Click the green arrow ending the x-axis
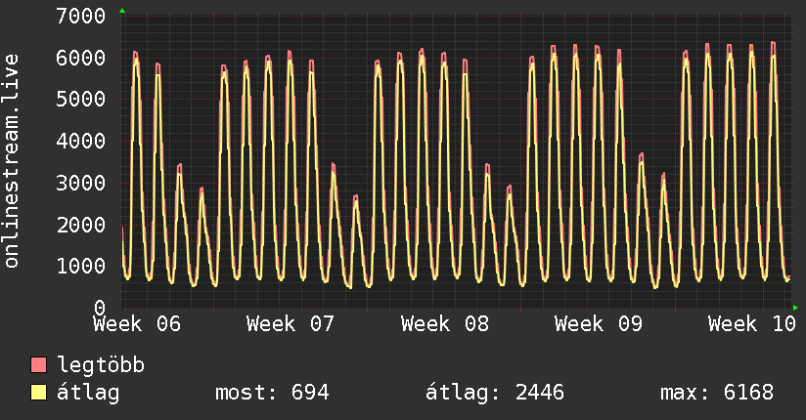 tap(795, 308)
